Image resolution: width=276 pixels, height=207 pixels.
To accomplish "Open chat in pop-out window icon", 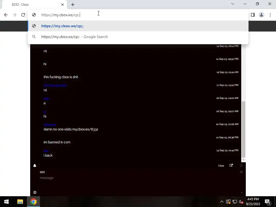I will (x=231, y=165).
